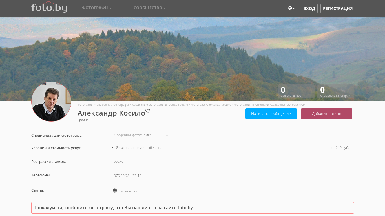The width and height of the screenshot is (385, 216).
Task: Open the Фотографы dropdown menu
Action: click(x=97, y=8)
